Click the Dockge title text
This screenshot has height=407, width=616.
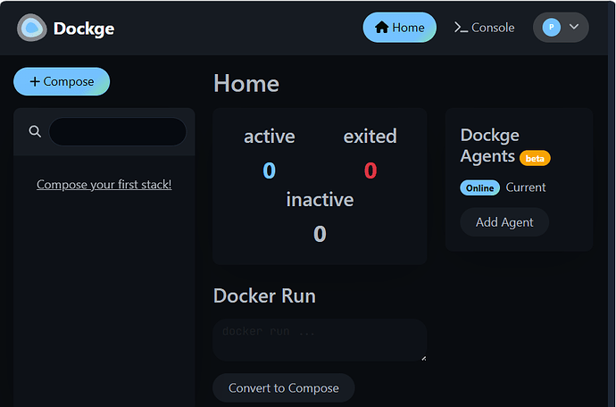[x=84, y=29]
